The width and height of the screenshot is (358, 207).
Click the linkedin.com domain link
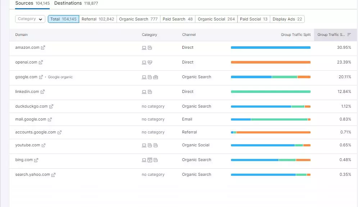pyautogui.click(x=27, y=91)
